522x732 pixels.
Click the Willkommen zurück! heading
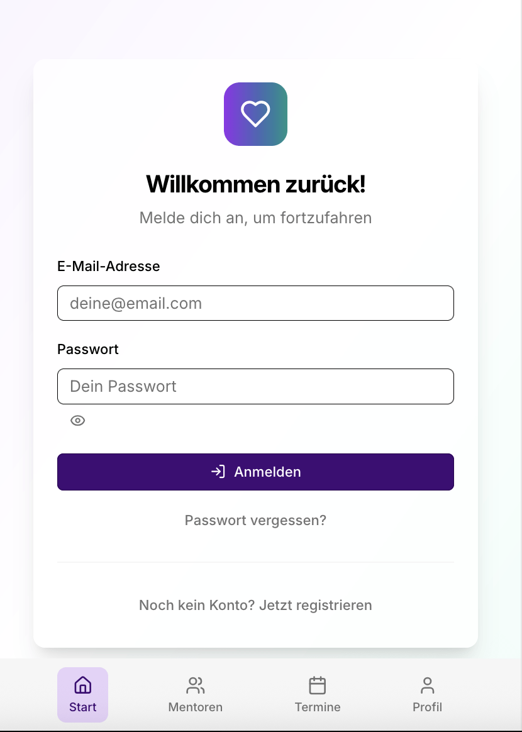pyautogui.click(x=255, y=184)
